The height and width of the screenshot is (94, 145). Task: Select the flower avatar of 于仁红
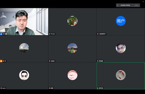[72, 21]
